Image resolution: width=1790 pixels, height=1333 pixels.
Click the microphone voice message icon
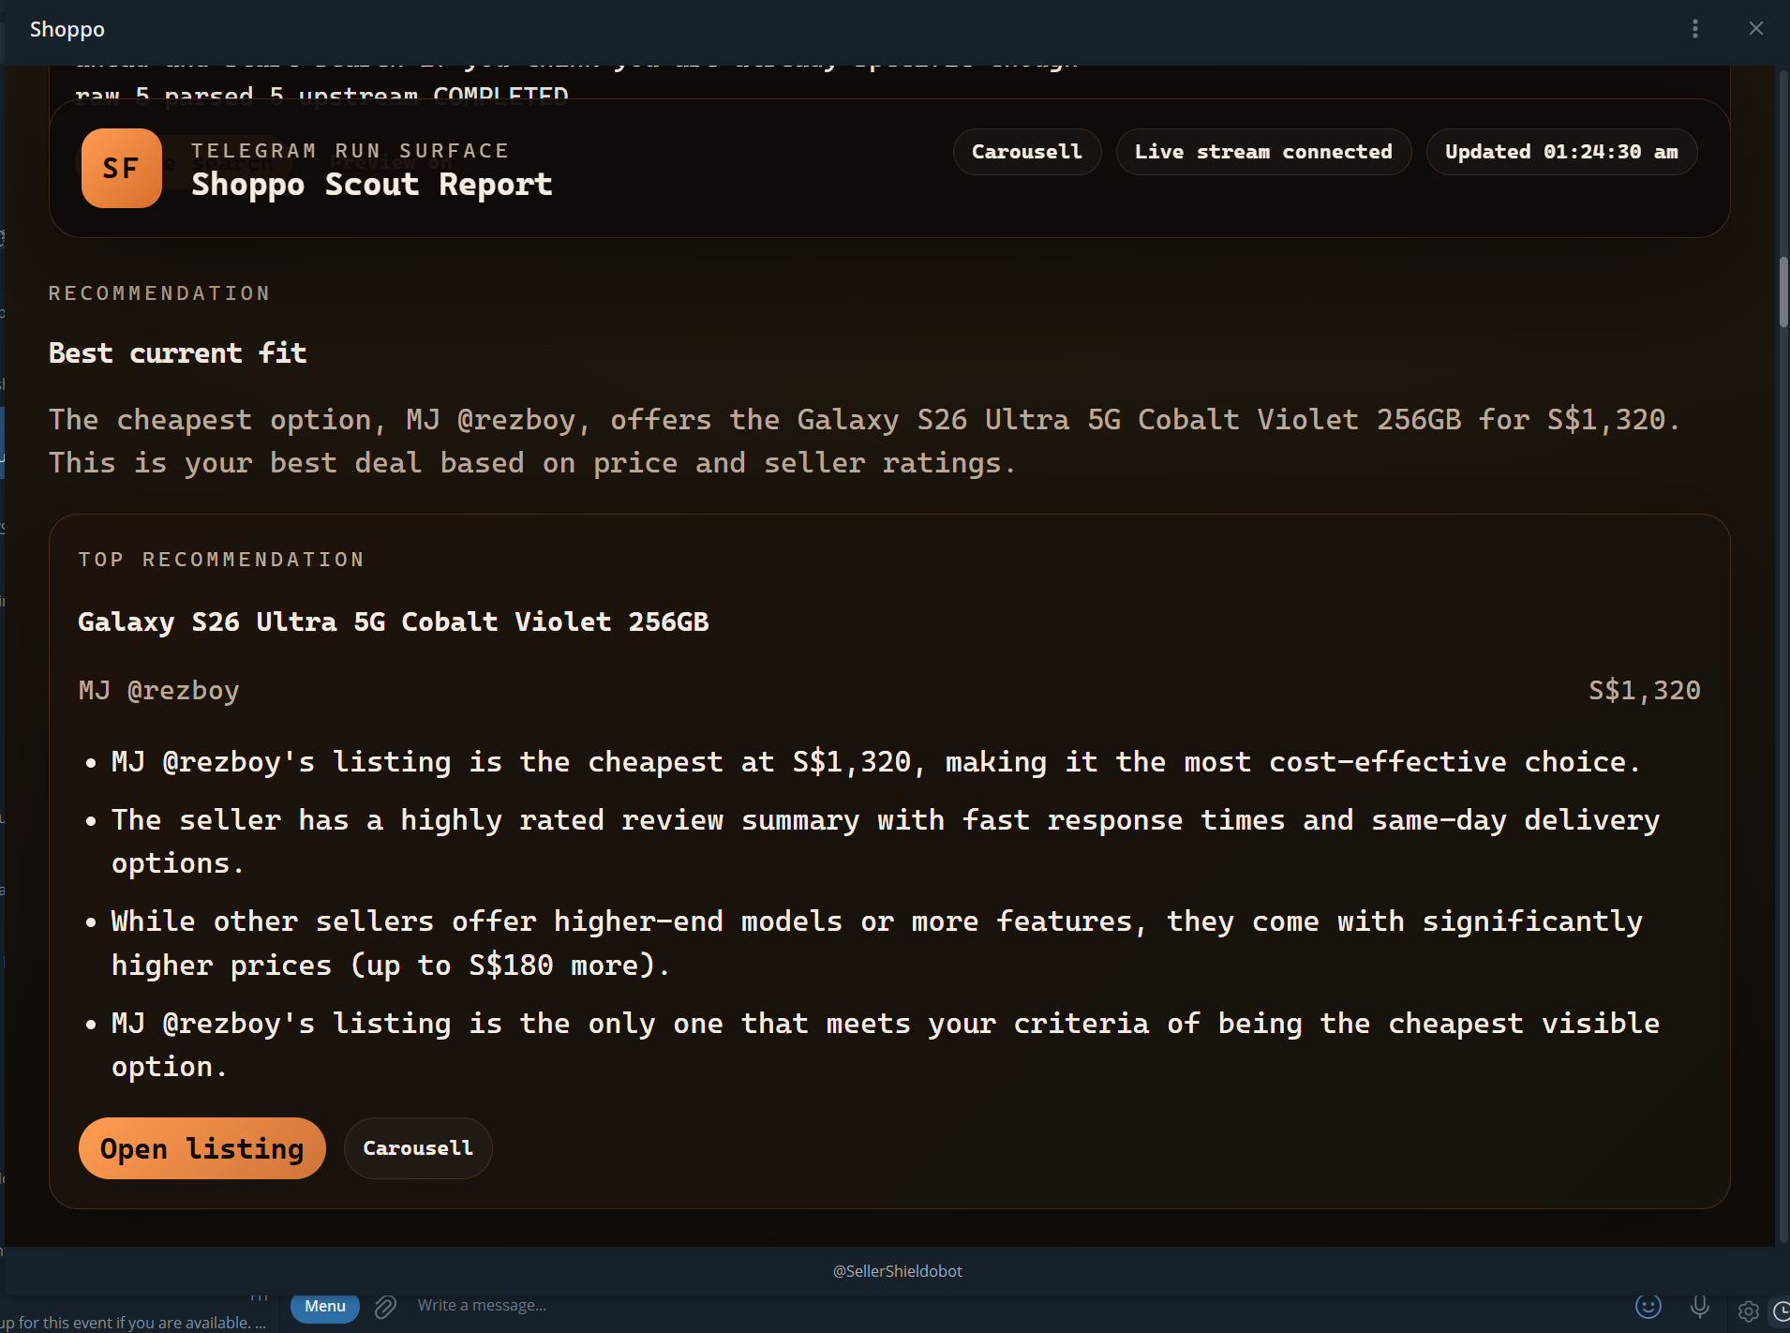(x=1699, y=1307)
